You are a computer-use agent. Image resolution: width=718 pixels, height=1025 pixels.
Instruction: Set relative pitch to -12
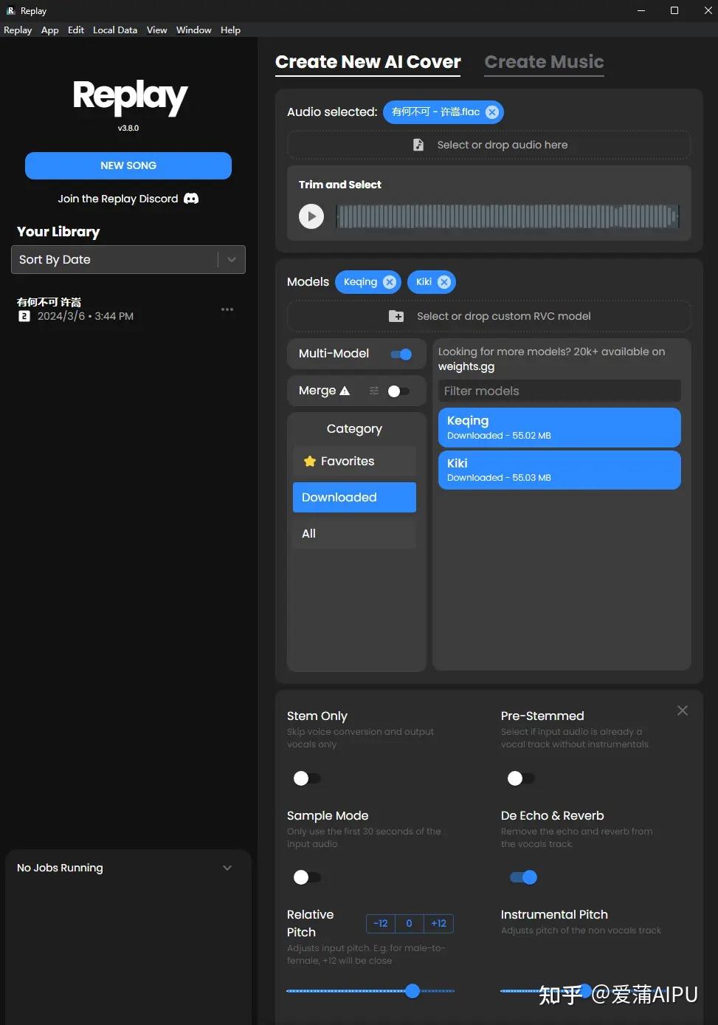coord(381,923)
